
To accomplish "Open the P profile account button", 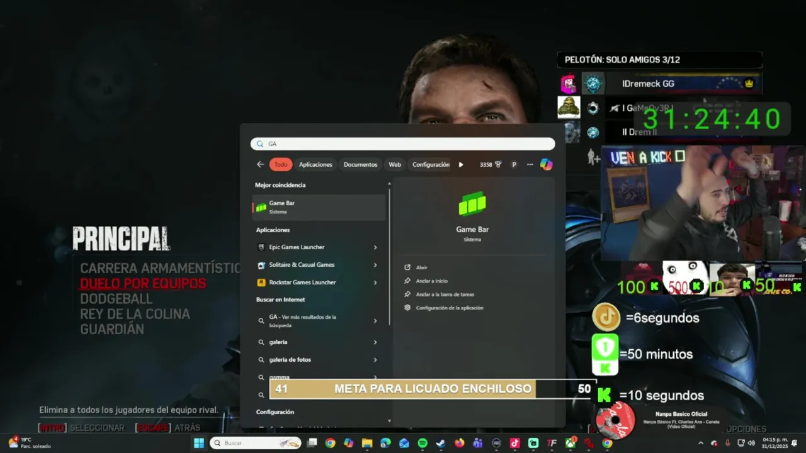I will [514, 164].
